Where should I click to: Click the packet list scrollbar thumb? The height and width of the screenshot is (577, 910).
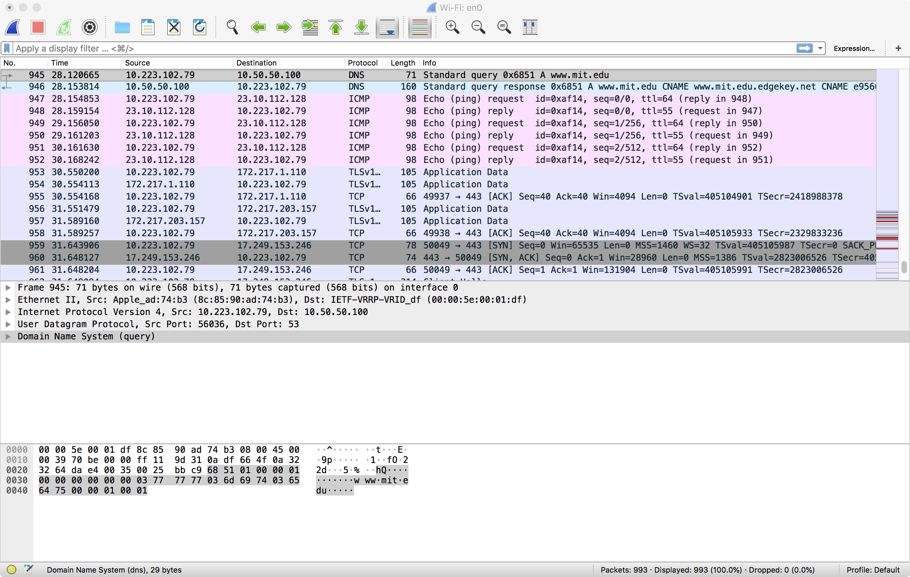pyautogui.click(x=904, y=267)
